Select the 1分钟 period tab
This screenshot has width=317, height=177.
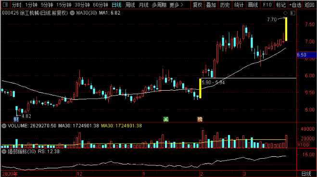point(31,5)
